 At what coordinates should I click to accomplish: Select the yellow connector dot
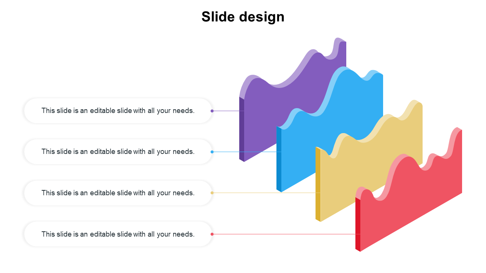click(x=212, y=193)
